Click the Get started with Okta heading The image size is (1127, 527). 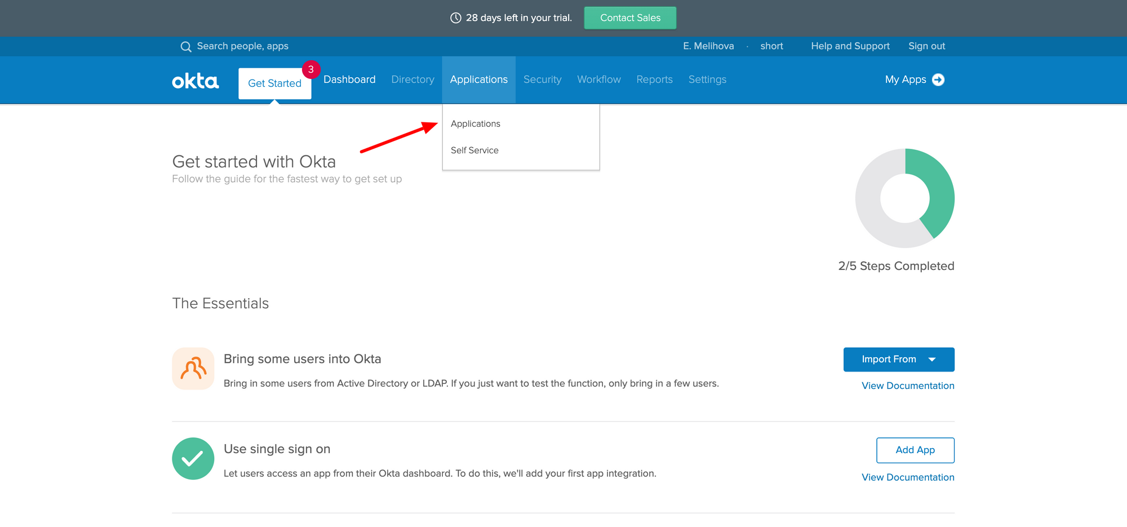click(x=254, y=162)
